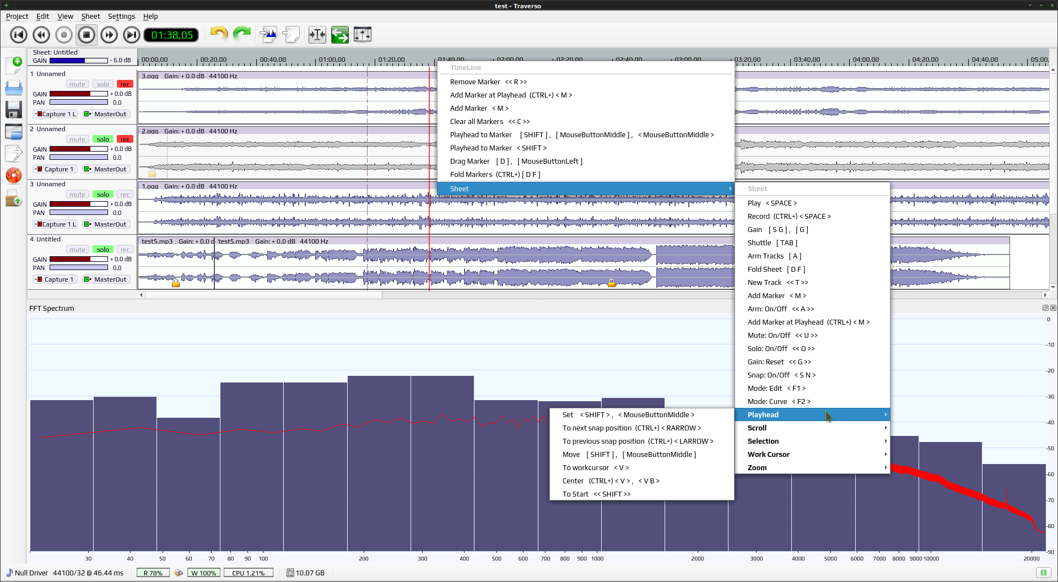Click the export icon in sidebar
The width and height of the screenshot is (1058, 582).
click(14, 153)
